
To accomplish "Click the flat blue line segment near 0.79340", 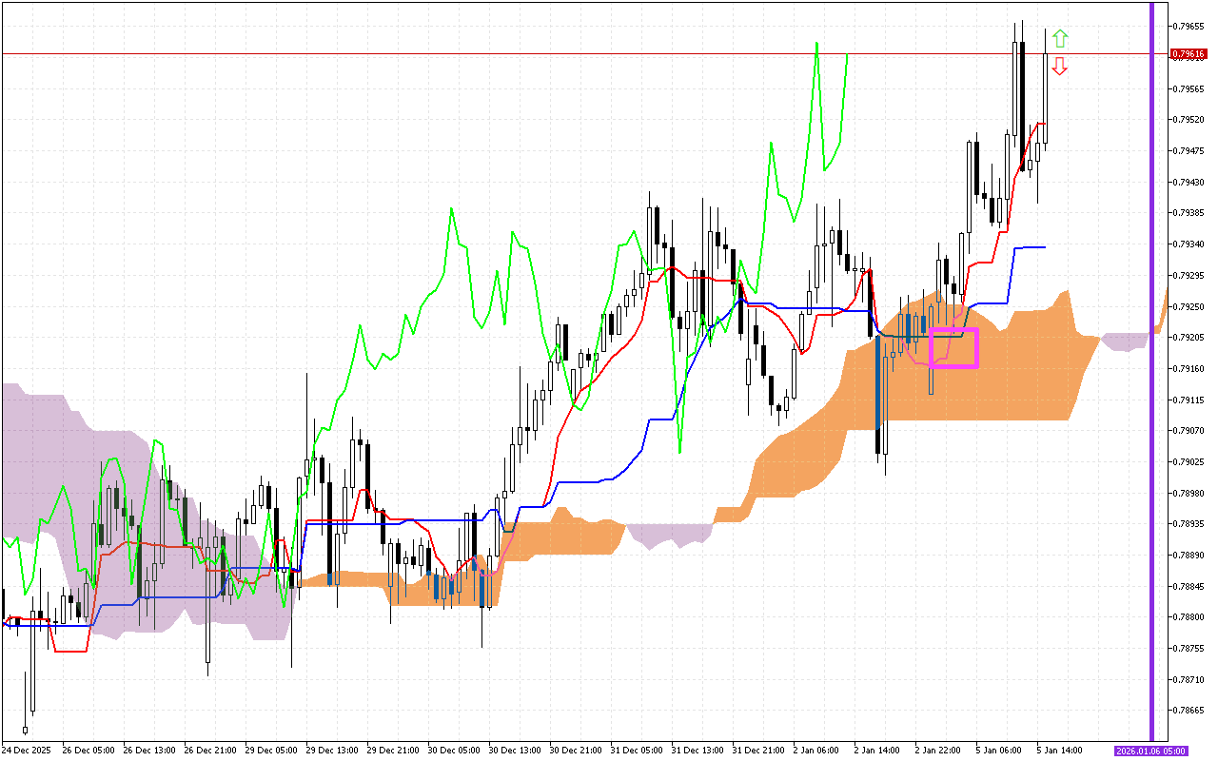I will (1030, 247).
